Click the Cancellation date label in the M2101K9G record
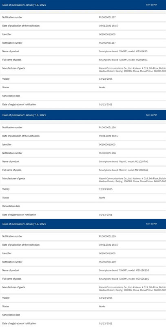166x327 pixels. [11, 96]
